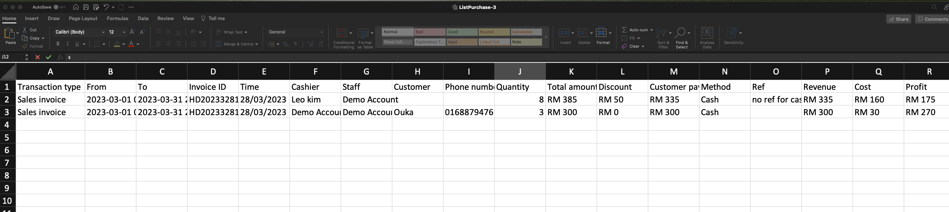This screenshot has height=212, width=949.
Task: Switch to the Draw ribbon tab
Action: coord(53,18)
